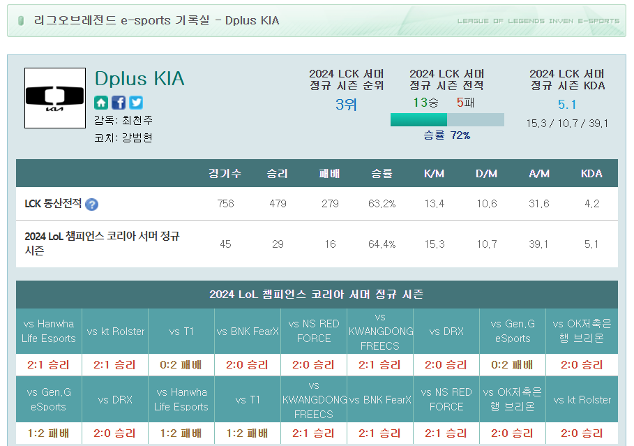Open second-round vs DRX match
The image size is (634, 446).
(115, 399)
